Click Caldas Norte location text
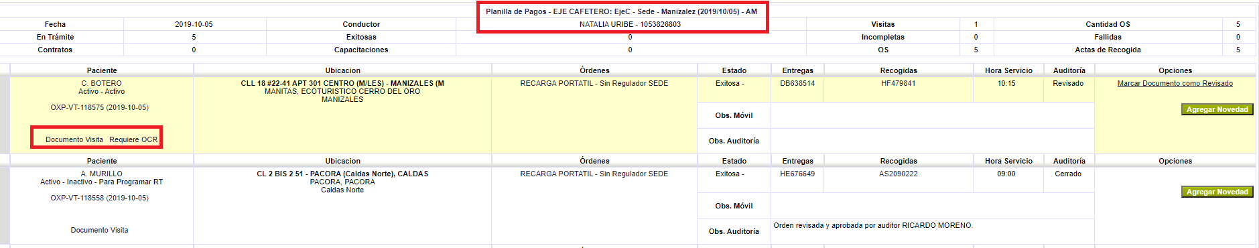1259x248 pixels. tap(342, 190)
